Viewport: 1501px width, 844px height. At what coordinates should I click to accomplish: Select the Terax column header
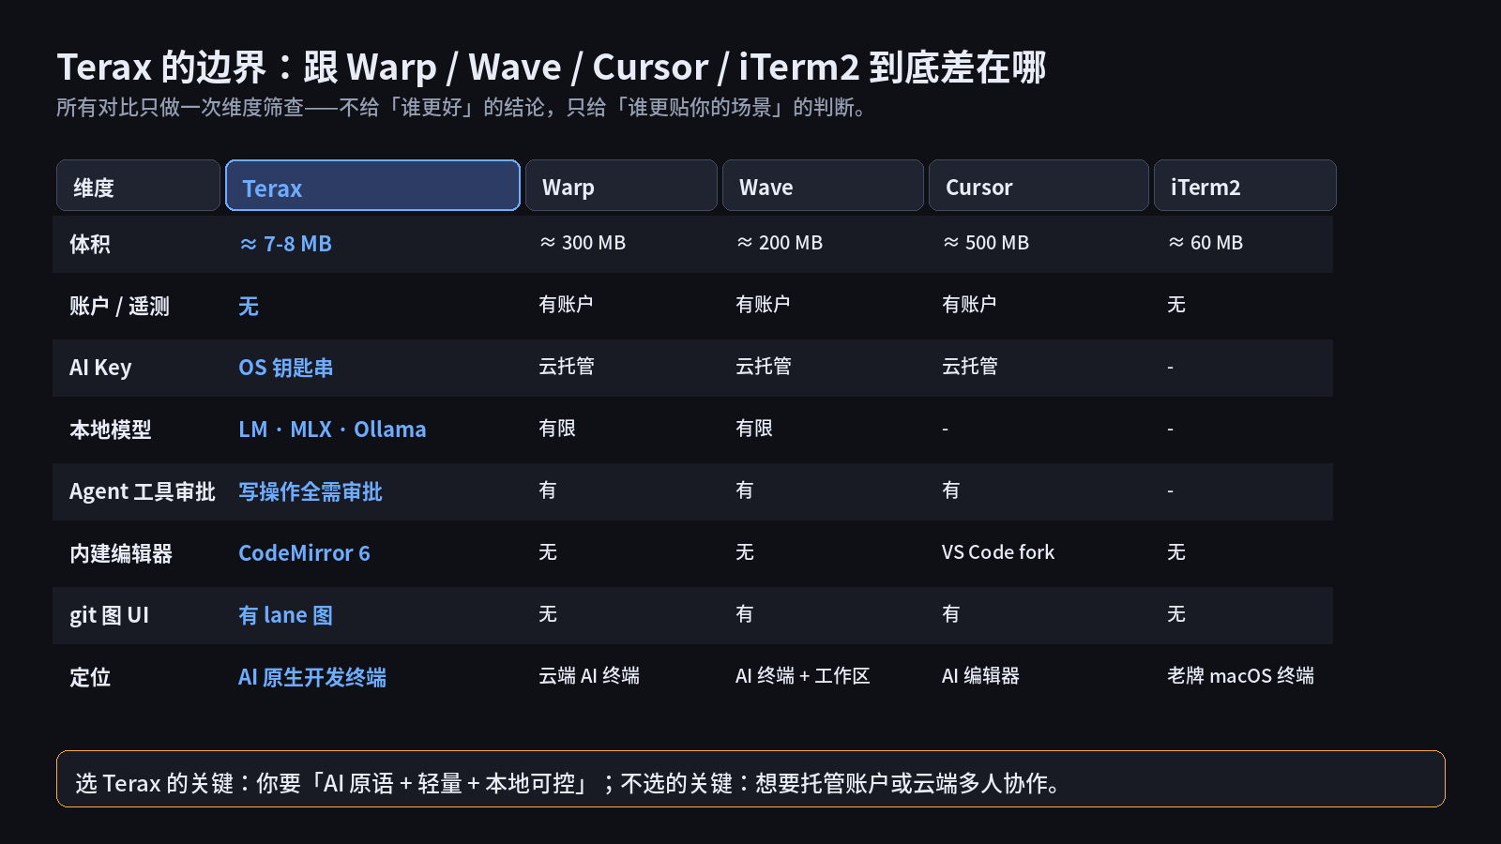tap(372, 186)
